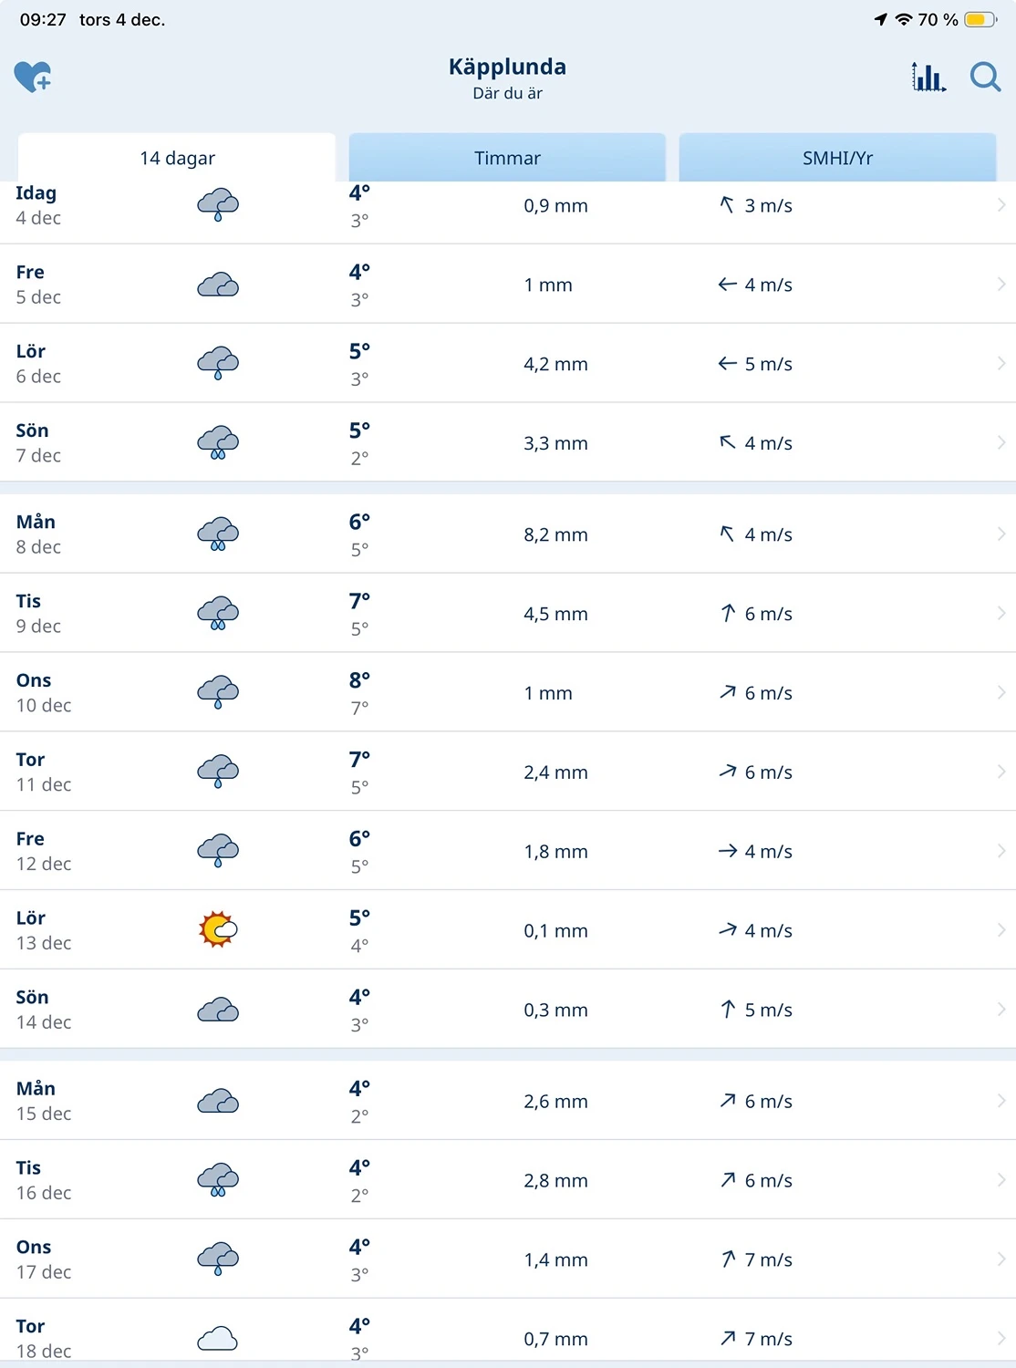The height and width of the screenshot is (1368, 1016).
Task: Switch to the SMHI/Yr tab
Action: (x=837, y=158)
